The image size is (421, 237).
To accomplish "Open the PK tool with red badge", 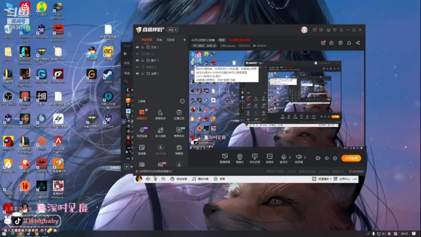I will pyautogui.click(x=161, y=164).
